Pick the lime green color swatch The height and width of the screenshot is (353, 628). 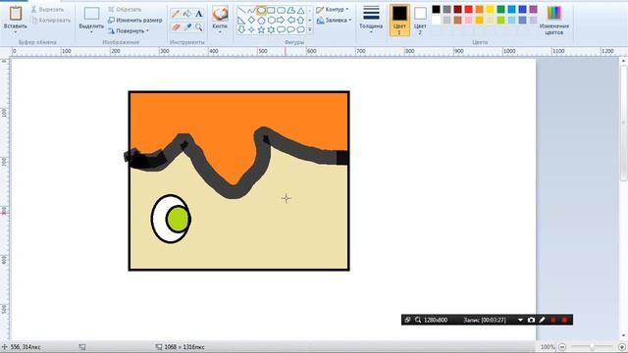pyautogui.click(x=501, y=20)
